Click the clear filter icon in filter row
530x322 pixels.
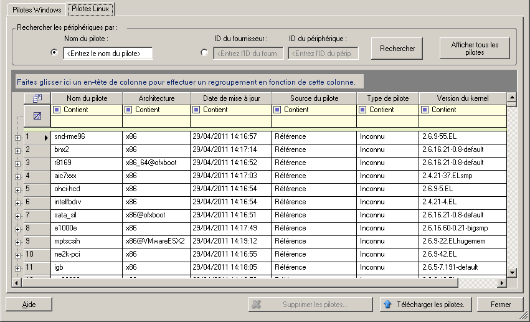(37, 115)
